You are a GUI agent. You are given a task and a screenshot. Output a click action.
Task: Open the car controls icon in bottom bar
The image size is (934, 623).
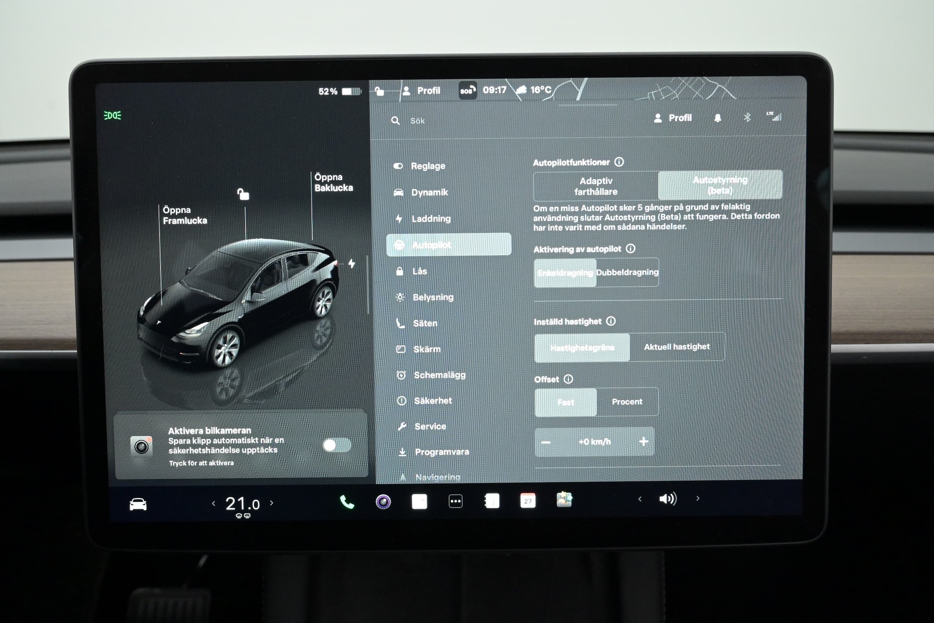[x=138, y=504]
